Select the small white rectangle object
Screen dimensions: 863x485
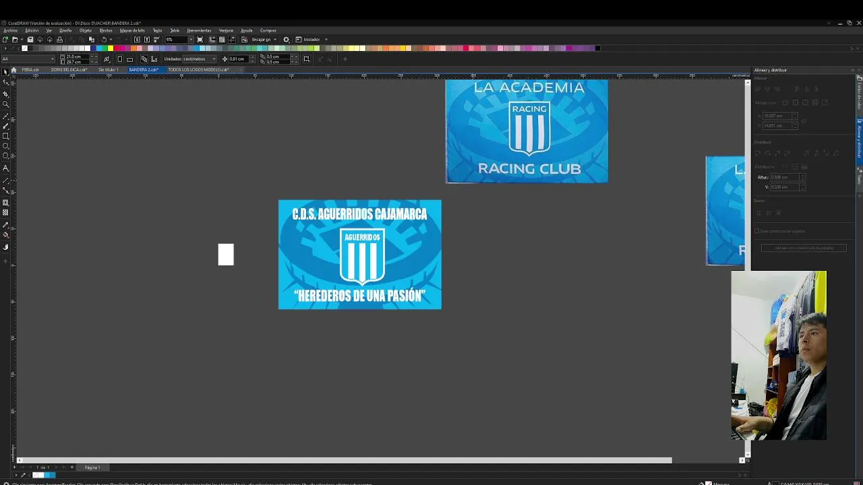pos(226,255)
